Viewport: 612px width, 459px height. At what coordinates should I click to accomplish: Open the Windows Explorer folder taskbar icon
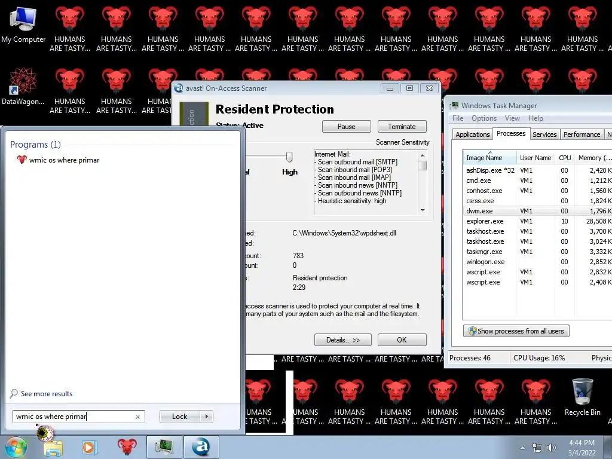53,448
